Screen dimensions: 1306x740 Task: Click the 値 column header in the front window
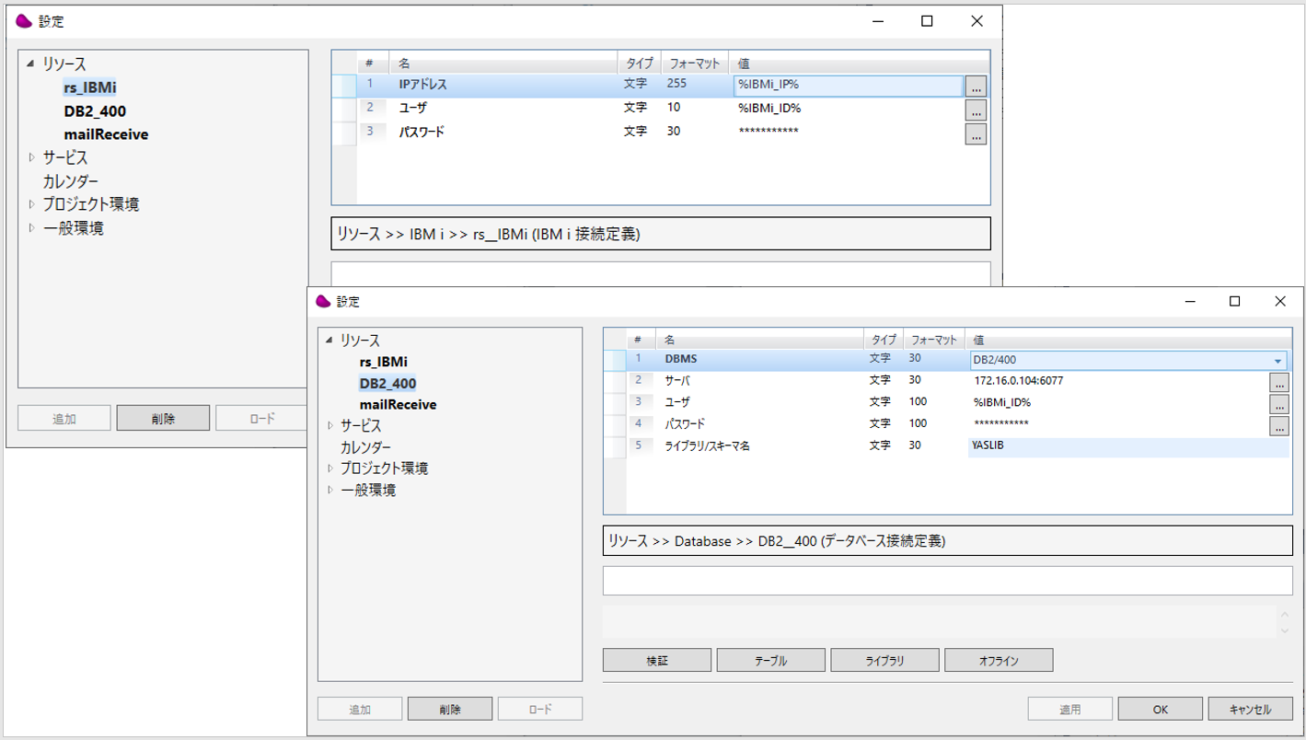[x=1128, y=340]
